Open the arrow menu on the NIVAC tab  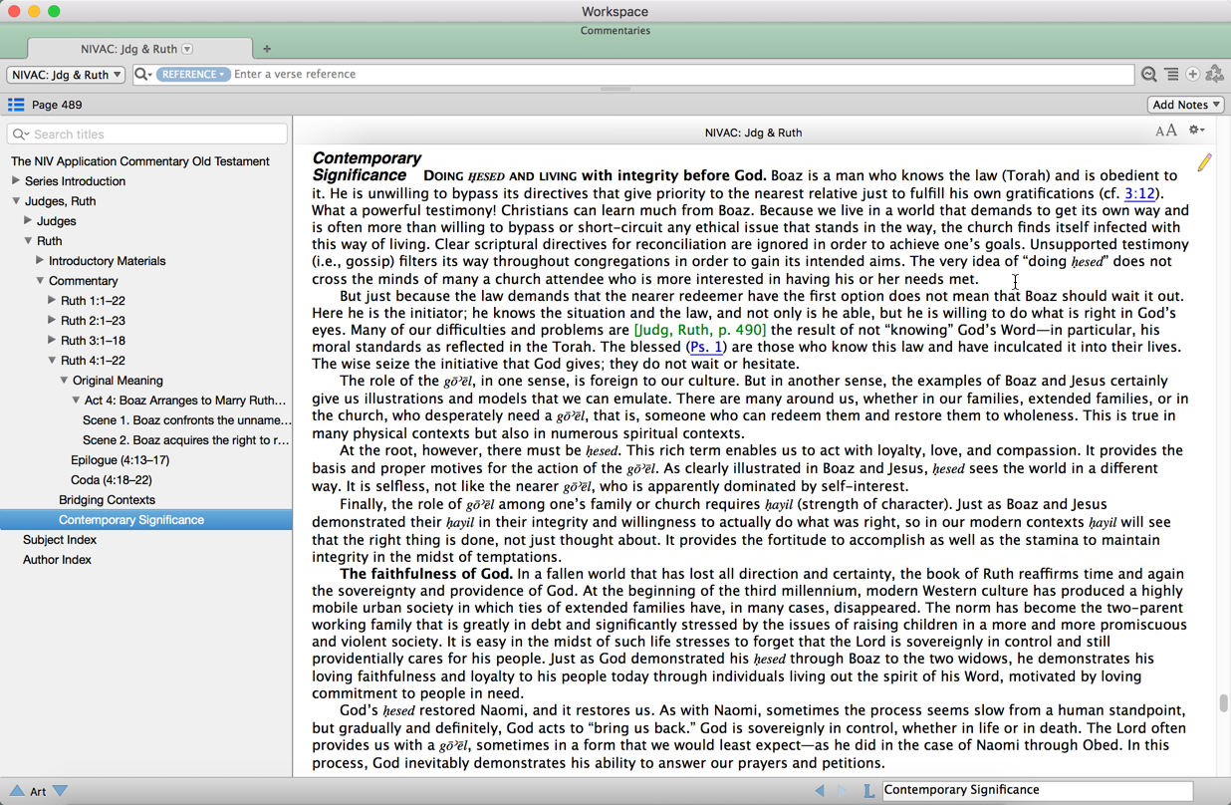pos(187,49)
